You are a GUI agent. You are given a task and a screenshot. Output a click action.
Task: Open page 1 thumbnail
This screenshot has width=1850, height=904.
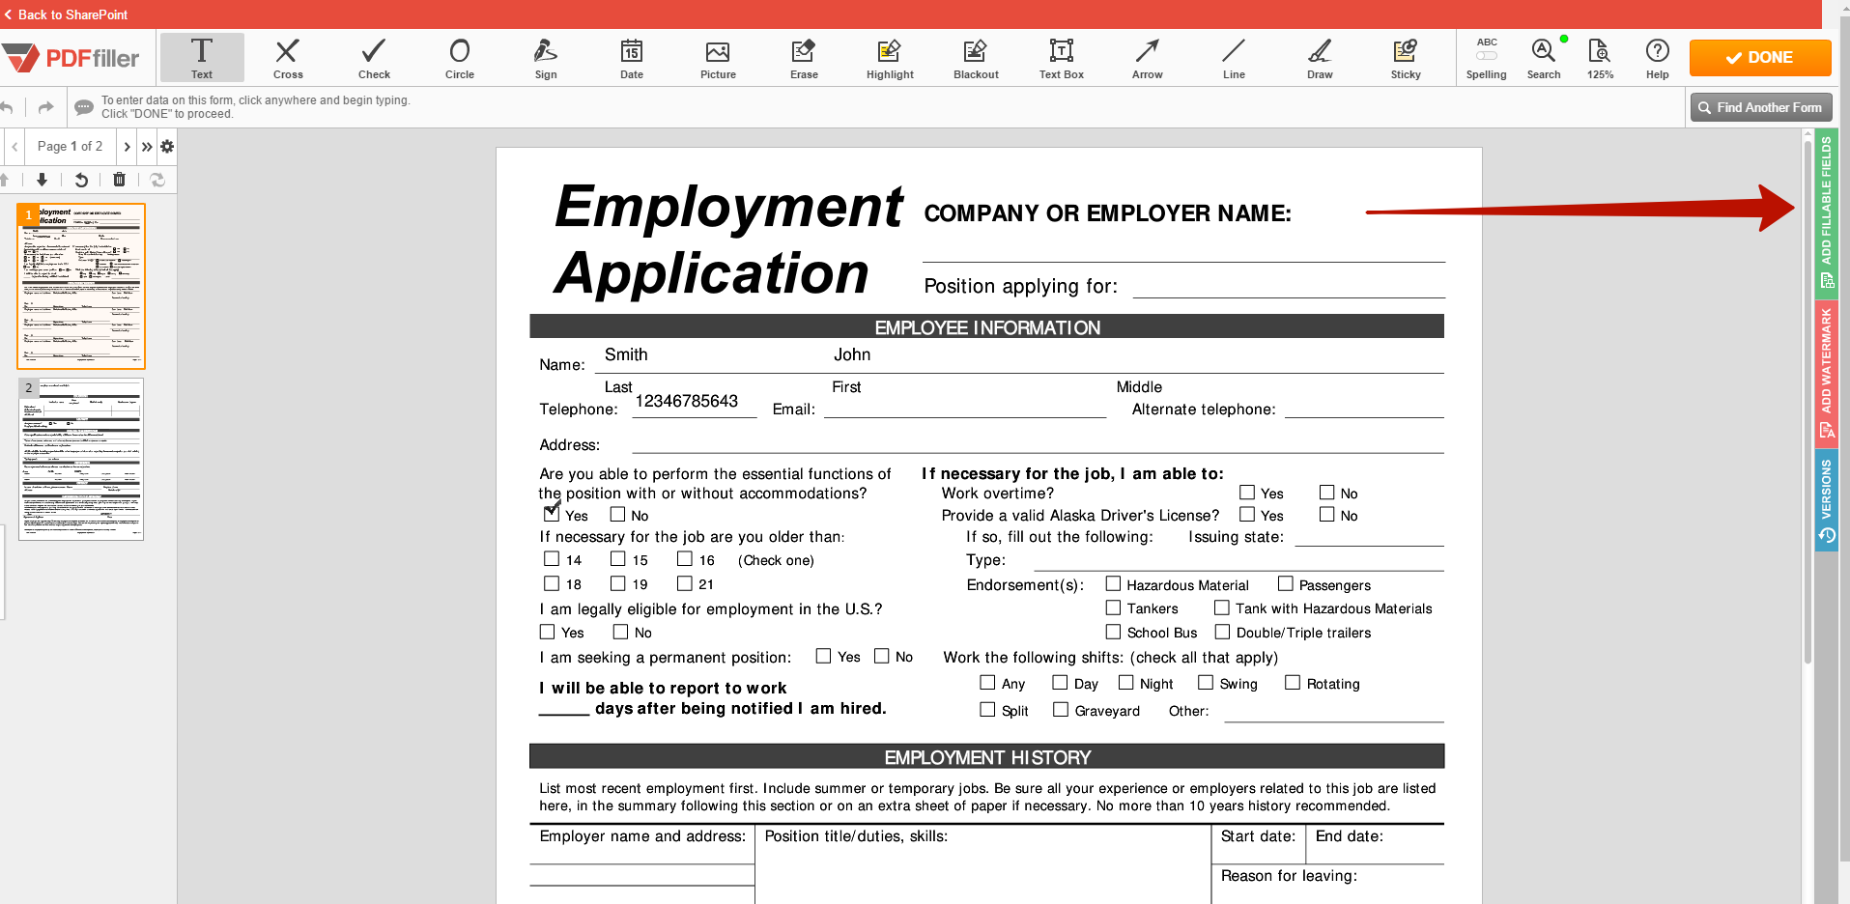point(81,286)
